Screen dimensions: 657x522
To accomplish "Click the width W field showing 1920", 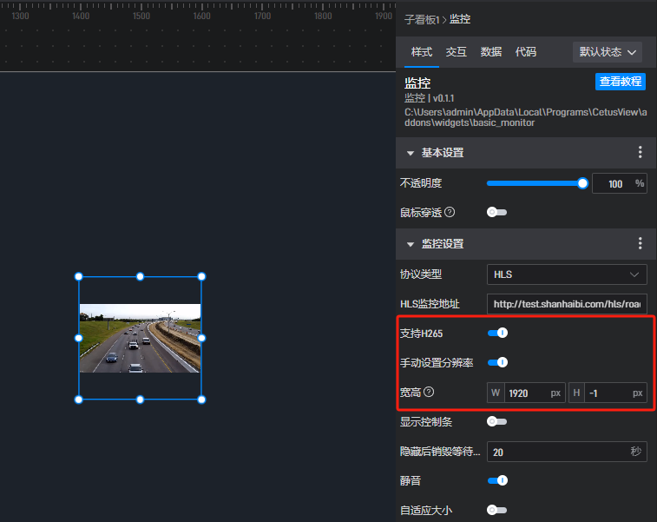I will point(527,393).
